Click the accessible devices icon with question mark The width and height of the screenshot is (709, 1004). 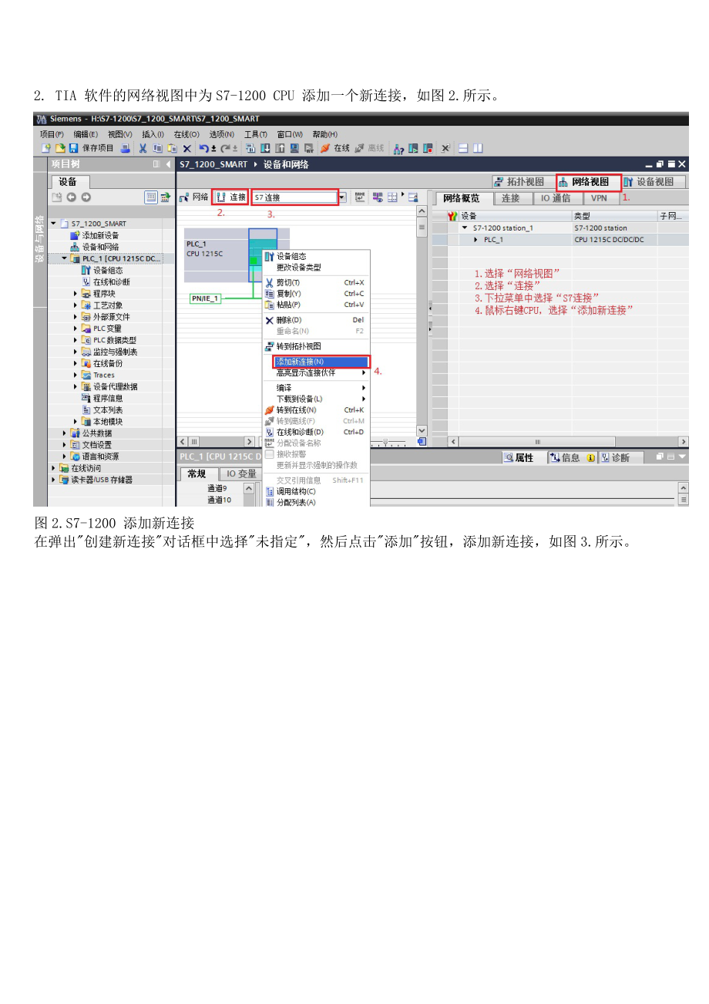click(x=398, y=148)
